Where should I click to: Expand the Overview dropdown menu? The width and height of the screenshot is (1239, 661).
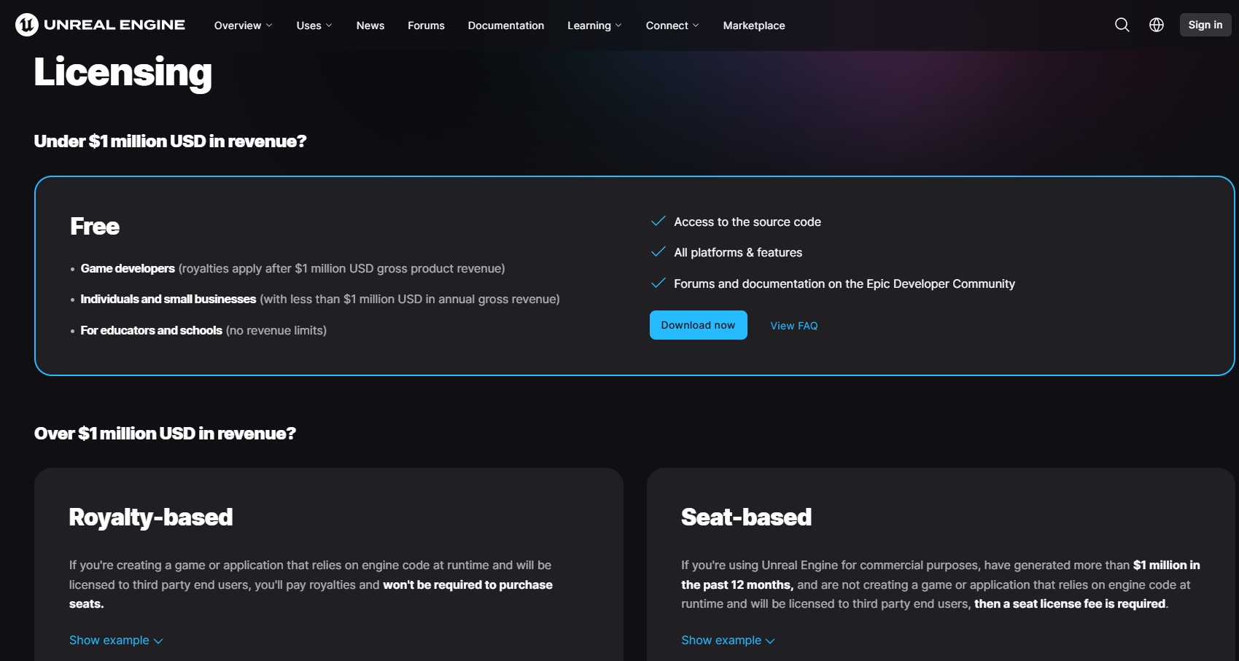click(x=243, y=26)
